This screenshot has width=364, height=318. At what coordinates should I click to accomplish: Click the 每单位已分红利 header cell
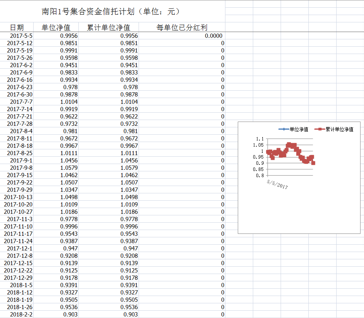point(182,27)
